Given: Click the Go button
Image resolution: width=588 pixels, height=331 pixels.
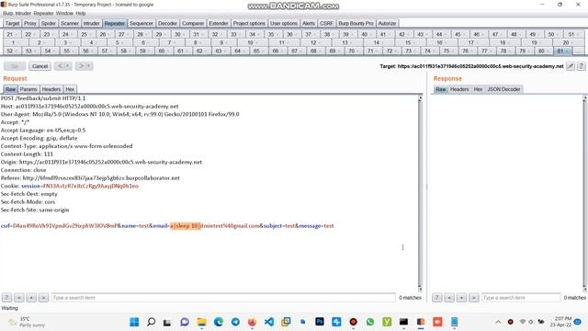Looking at the screenshot, I should 15,66.
